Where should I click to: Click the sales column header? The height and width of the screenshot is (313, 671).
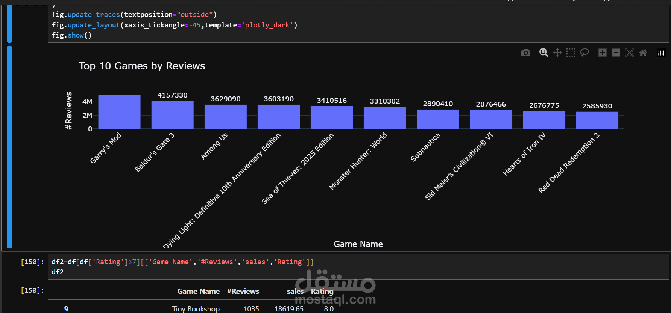click(295, 292)
